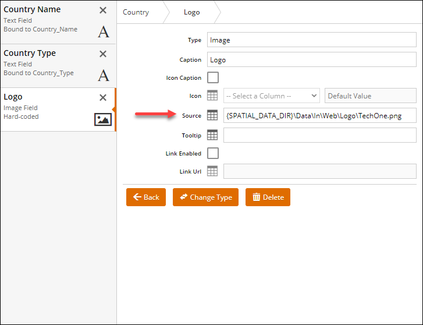Click the table icon next to Source

click(212, 115)
